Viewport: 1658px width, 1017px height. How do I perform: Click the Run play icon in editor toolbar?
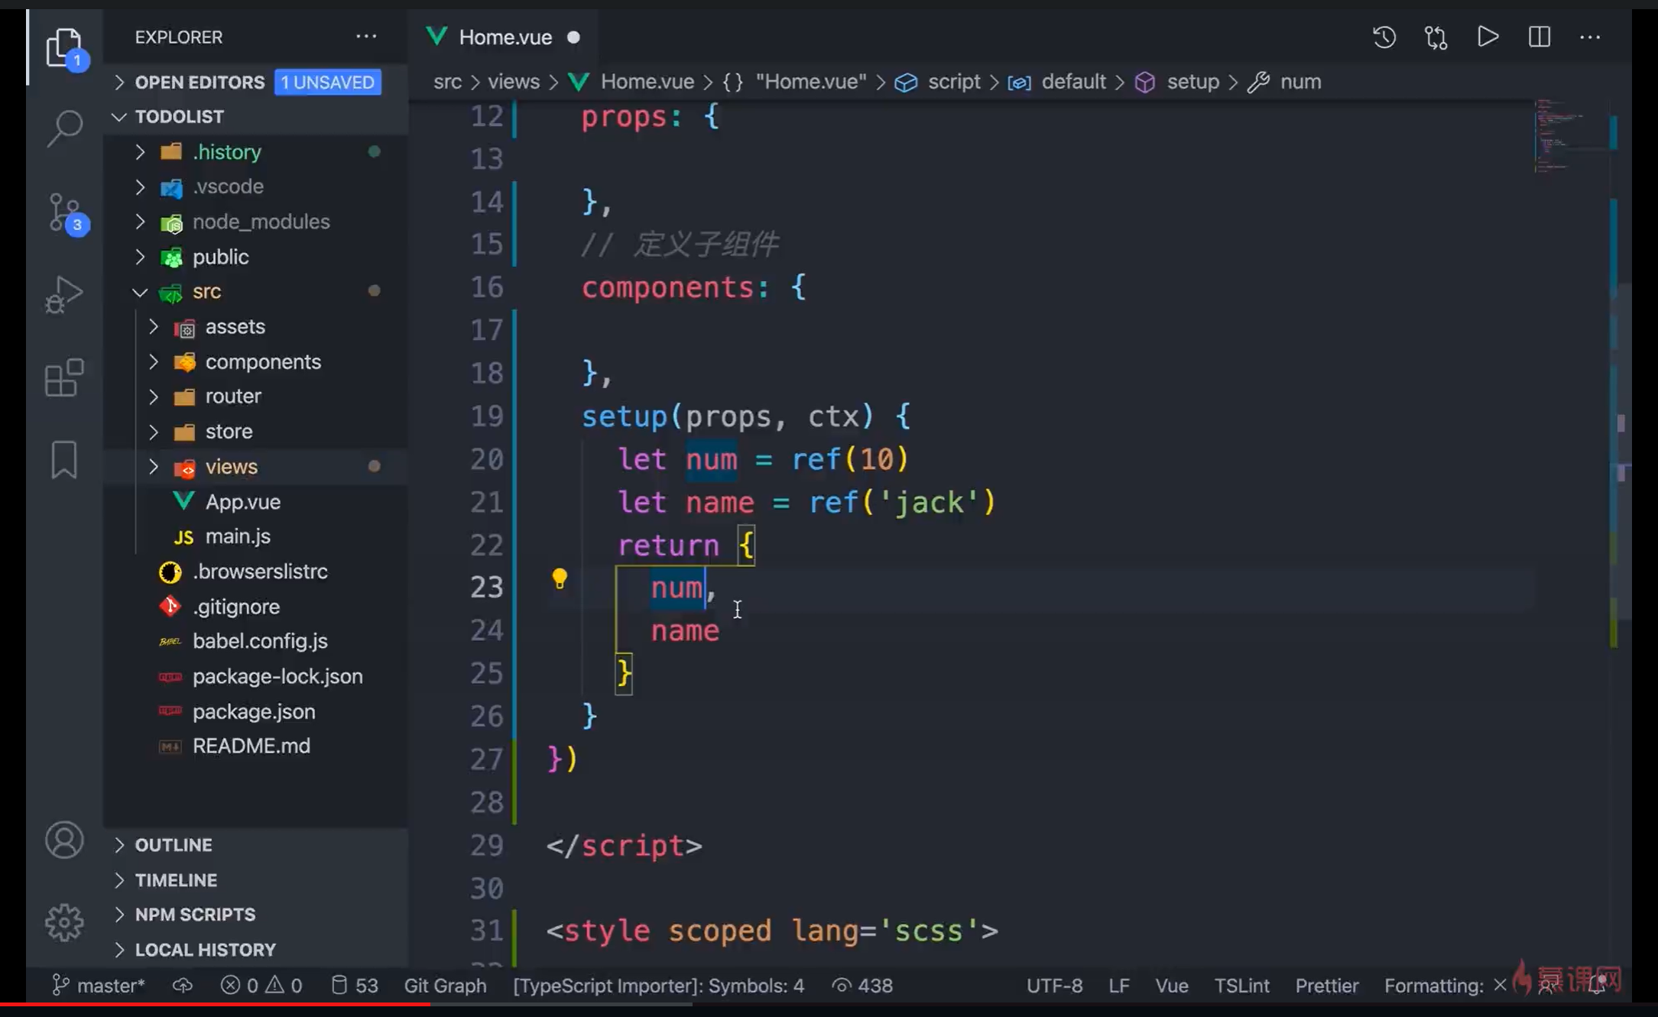[x=1488, y=37]
